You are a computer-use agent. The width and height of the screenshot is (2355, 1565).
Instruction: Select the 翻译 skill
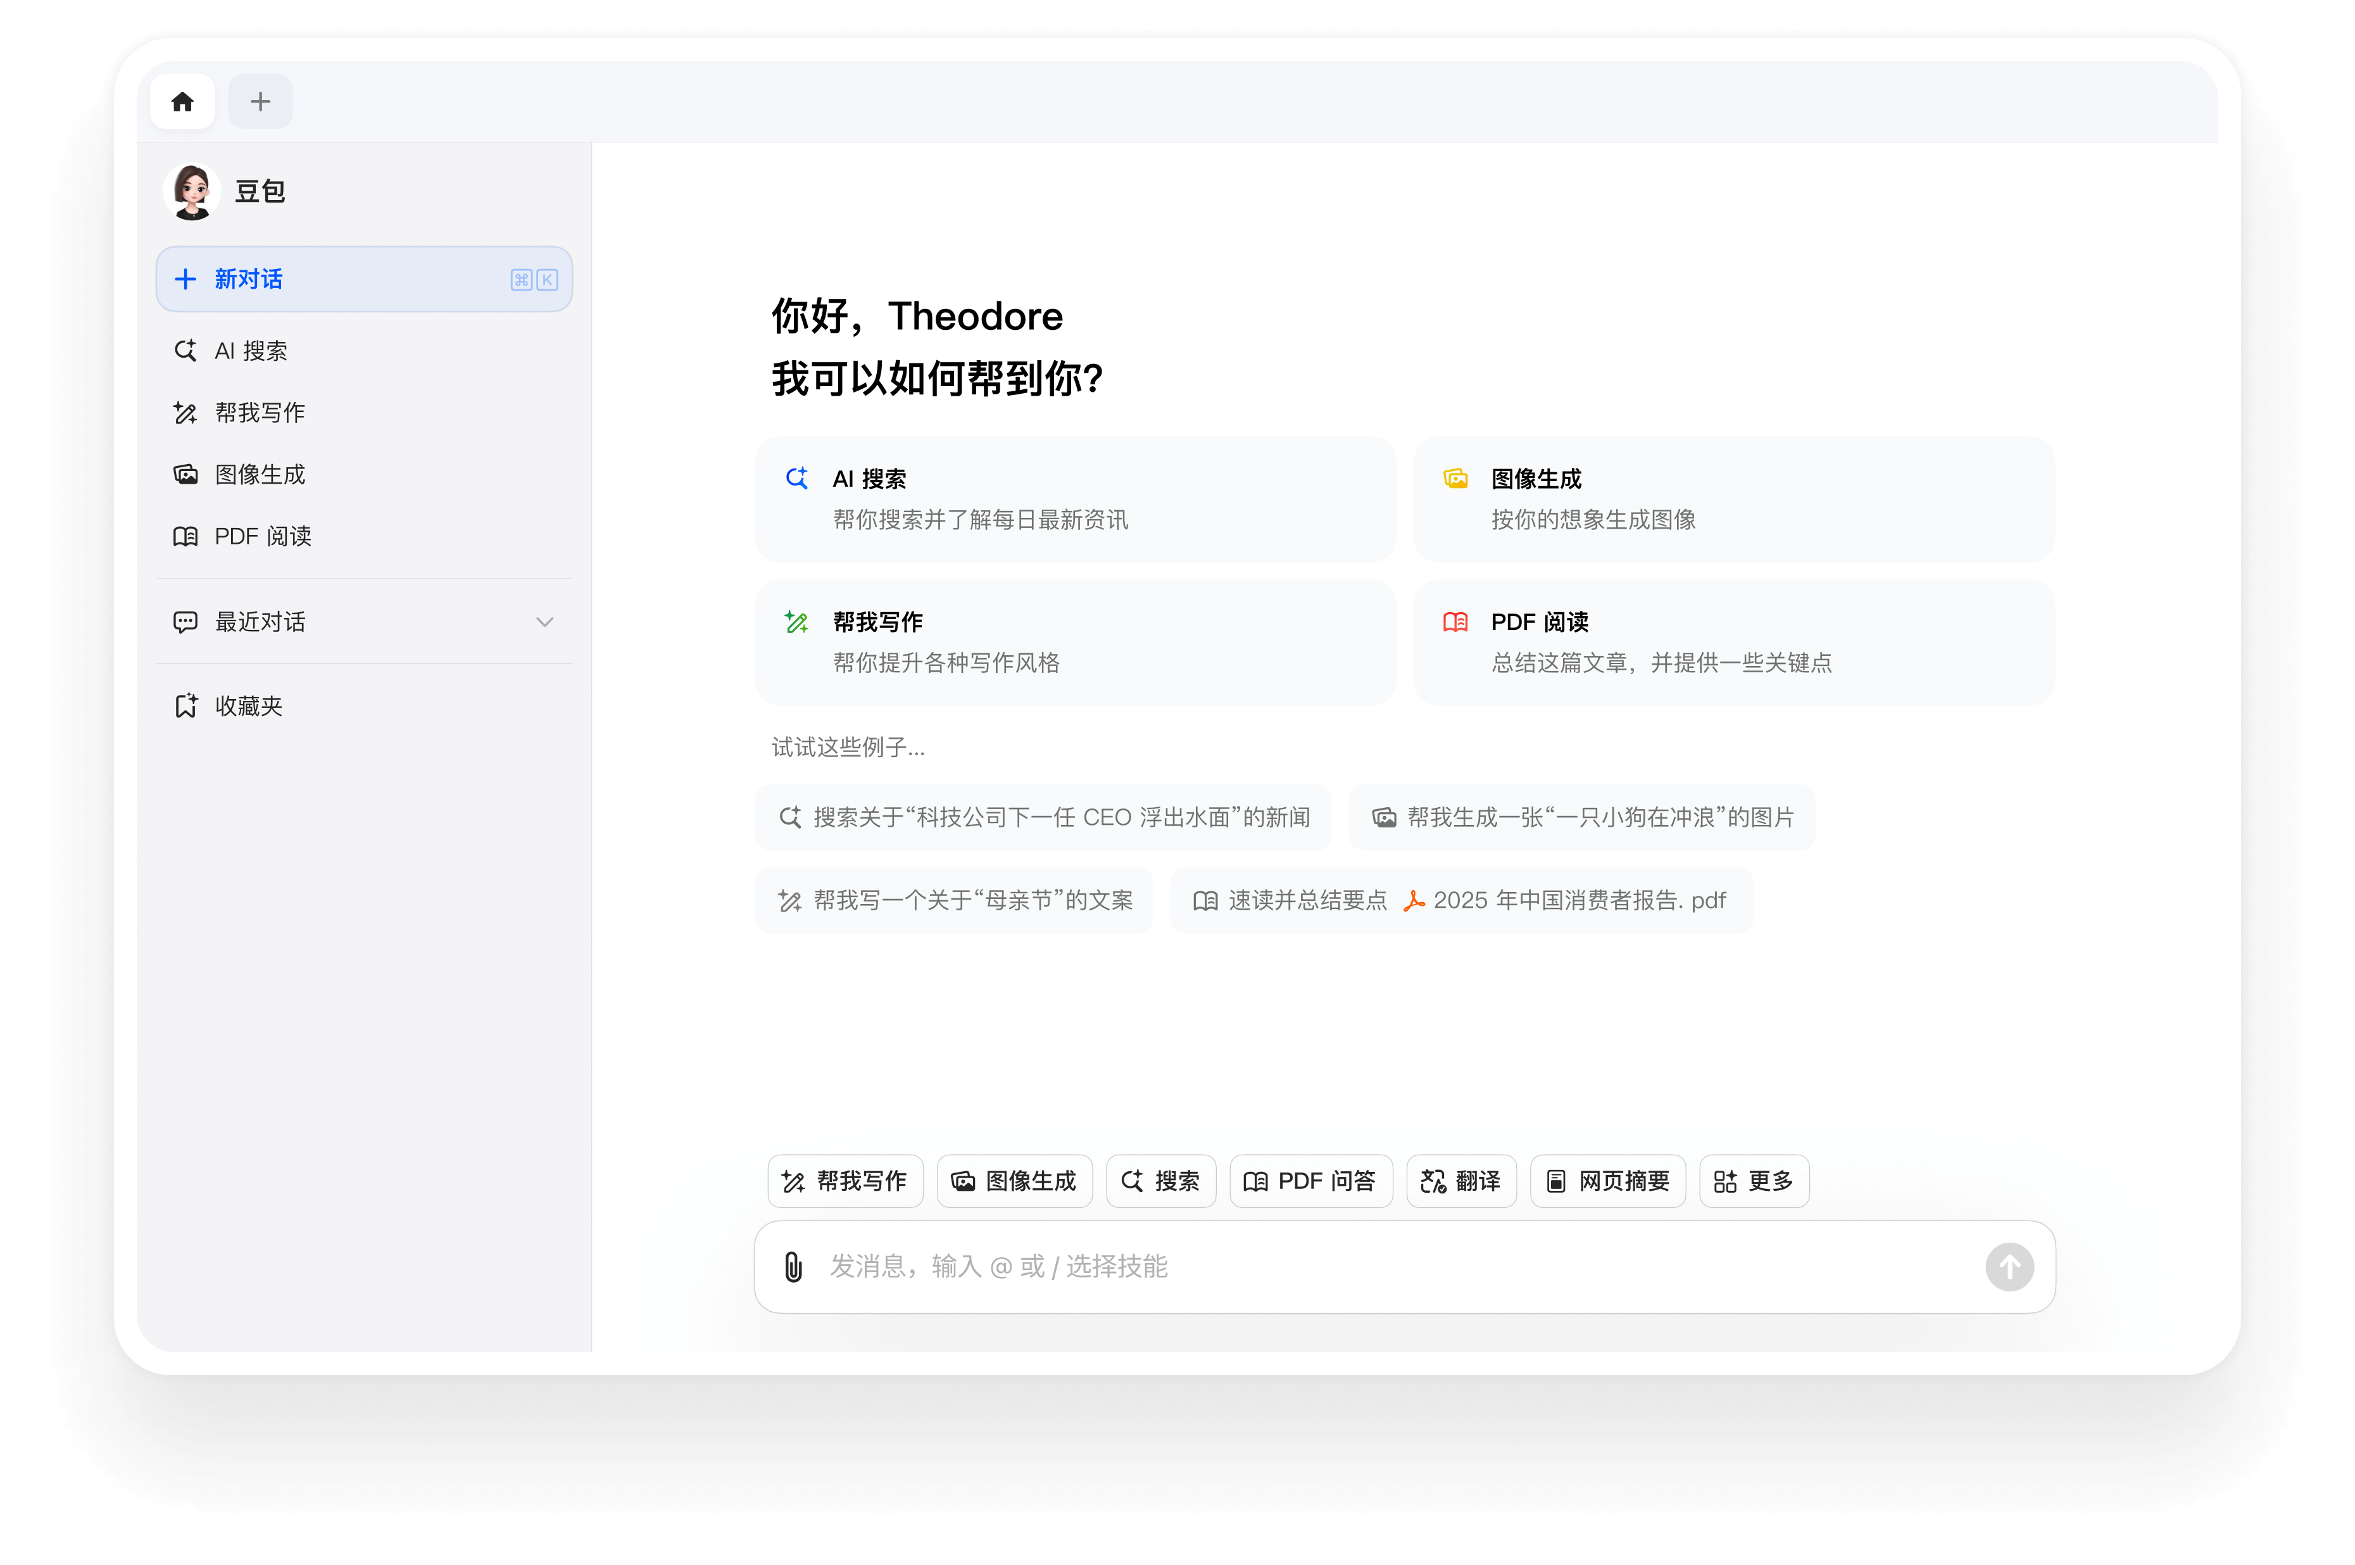pos(1461,1181)
